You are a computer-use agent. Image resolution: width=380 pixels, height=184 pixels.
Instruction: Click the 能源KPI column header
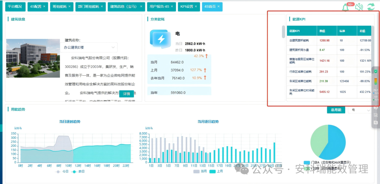(302, 31)
